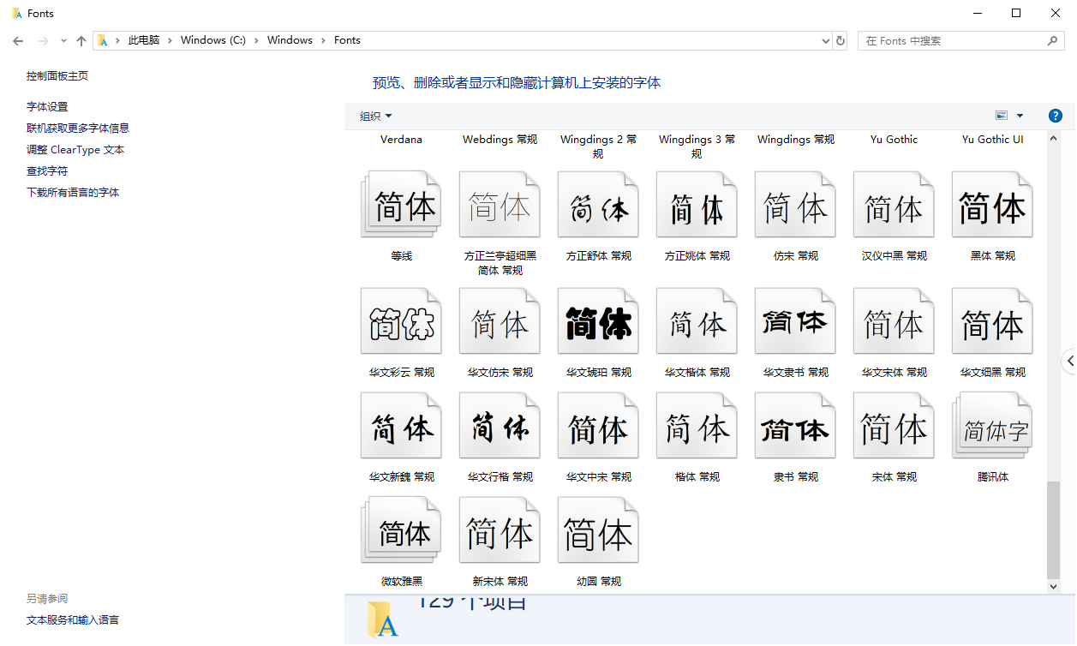Click the Fonts breadcrumb segment
This screenshot has width=1077, height=646.
pos(347,40)
